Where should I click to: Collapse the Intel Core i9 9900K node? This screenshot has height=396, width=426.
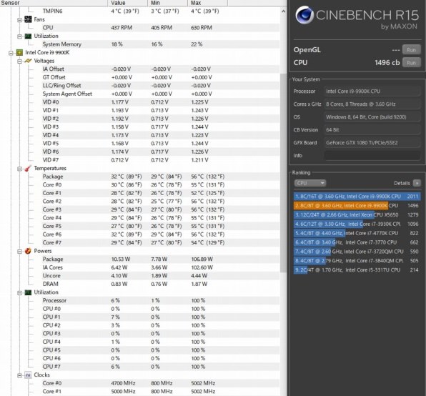(11, 53)
